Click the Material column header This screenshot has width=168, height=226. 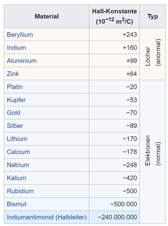[46, 16]
